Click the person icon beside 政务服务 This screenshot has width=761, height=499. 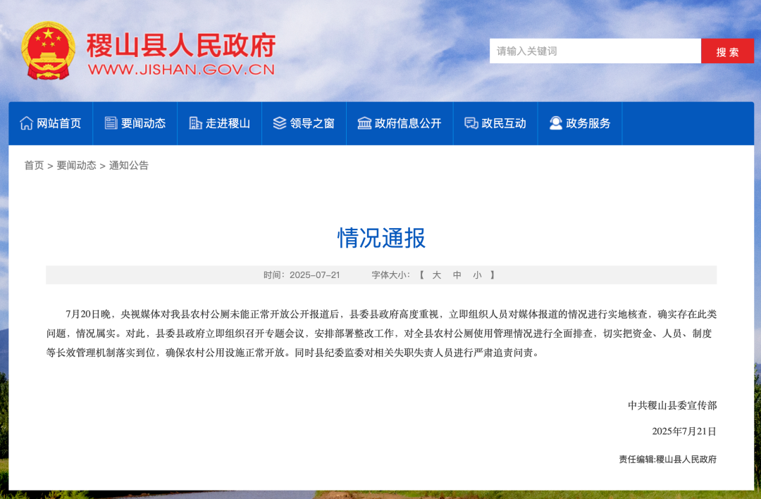pos(555,122)
